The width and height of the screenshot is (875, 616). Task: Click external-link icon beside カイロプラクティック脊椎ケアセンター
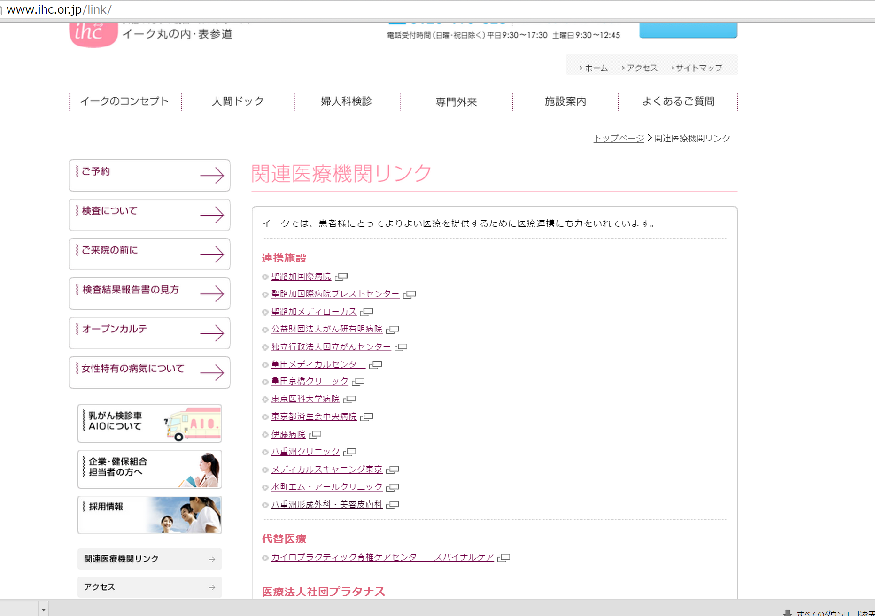pos(504,558)
